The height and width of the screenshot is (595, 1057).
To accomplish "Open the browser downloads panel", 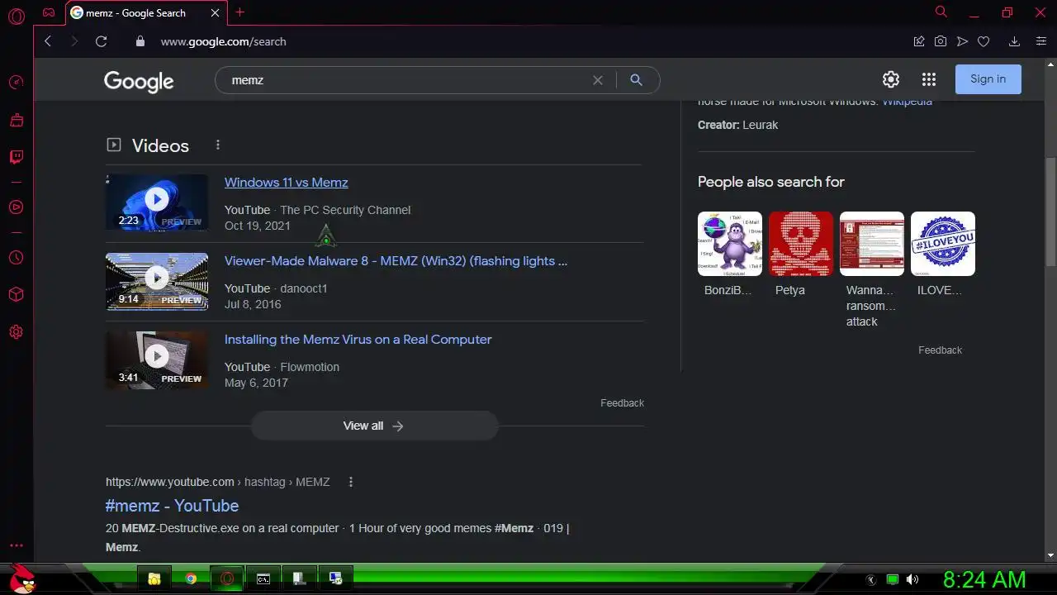I will [x=1014, y=41].
